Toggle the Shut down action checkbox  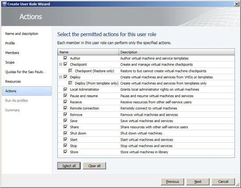(x=65, y=133)
